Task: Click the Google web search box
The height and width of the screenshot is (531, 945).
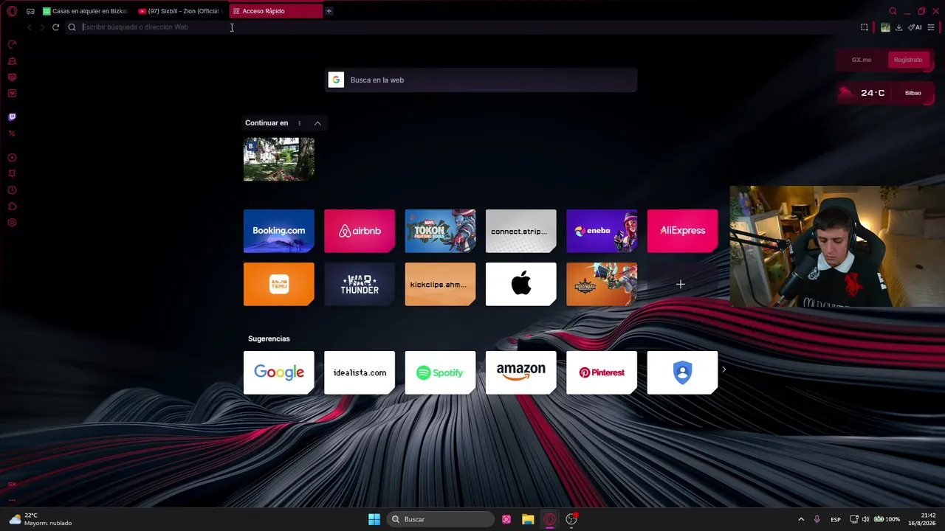Action: [x=481, y=80]
